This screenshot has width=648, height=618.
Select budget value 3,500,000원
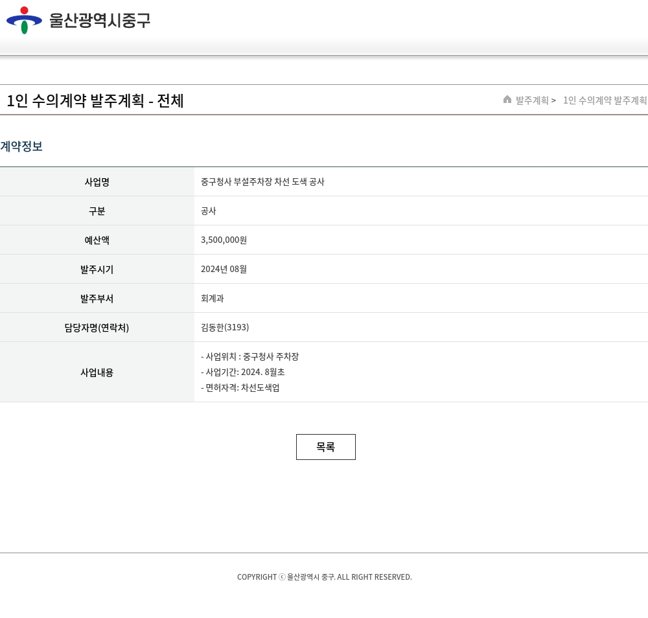(224, 240)
